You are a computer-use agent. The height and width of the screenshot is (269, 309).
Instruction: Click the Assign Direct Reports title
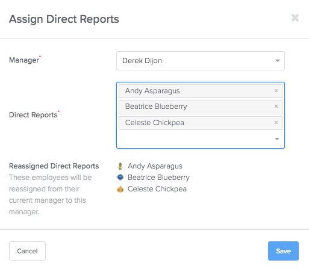click(x=64, y=19)
